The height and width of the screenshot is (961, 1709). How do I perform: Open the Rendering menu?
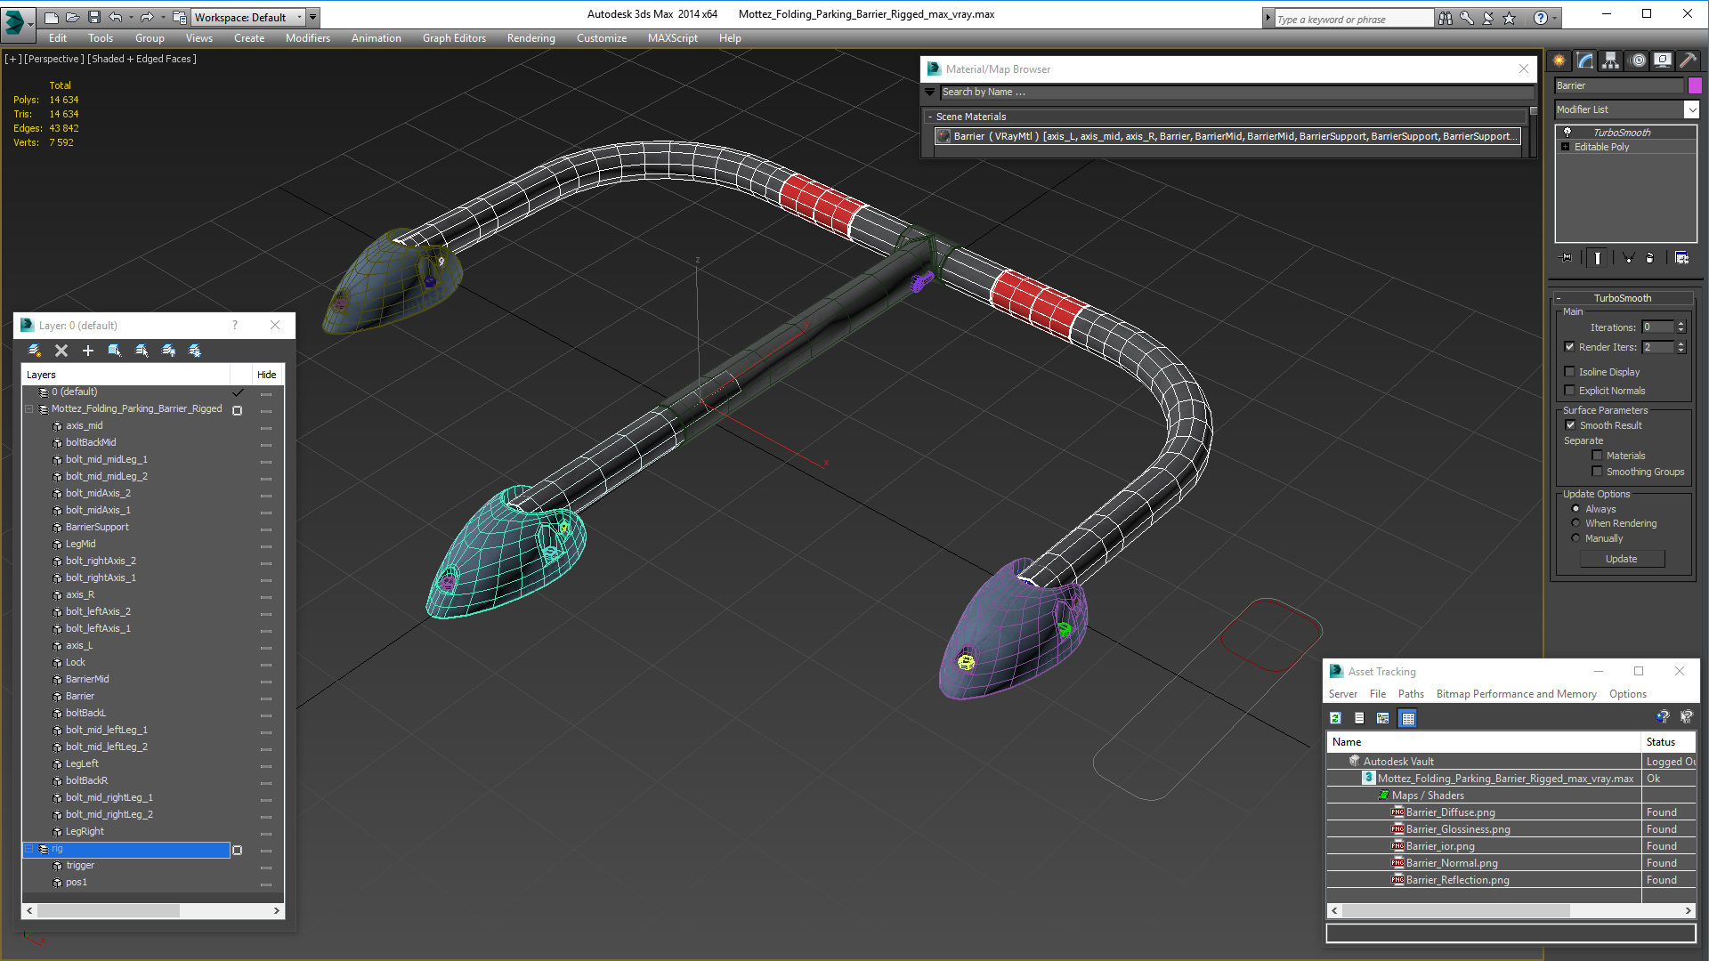[x=531, y=38]
